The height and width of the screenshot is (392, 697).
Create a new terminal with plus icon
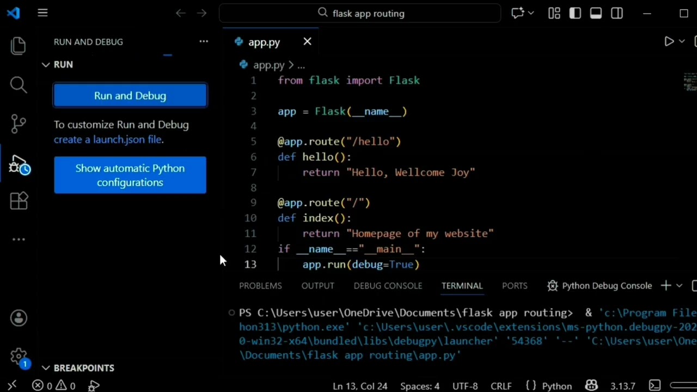[x=665, y=285]
